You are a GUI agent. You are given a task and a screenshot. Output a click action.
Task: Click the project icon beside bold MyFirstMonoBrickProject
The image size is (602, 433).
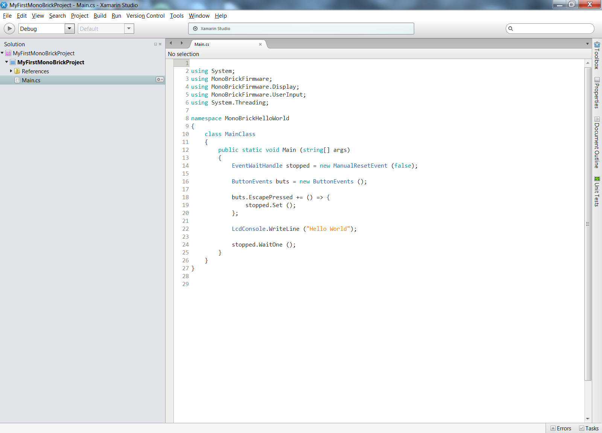click(13, 62)
